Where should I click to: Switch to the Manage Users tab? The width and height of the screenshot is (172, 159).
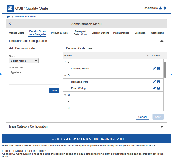[16, 33]
